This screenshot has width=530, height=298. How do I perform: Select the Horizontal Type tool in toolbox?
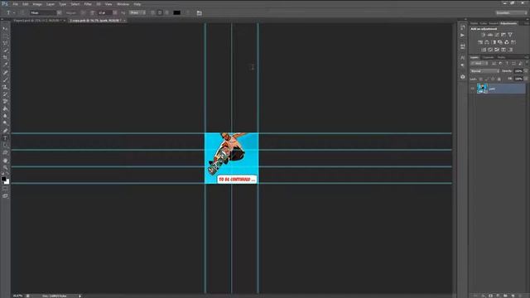pyautogui.click(x=5, y=138)
